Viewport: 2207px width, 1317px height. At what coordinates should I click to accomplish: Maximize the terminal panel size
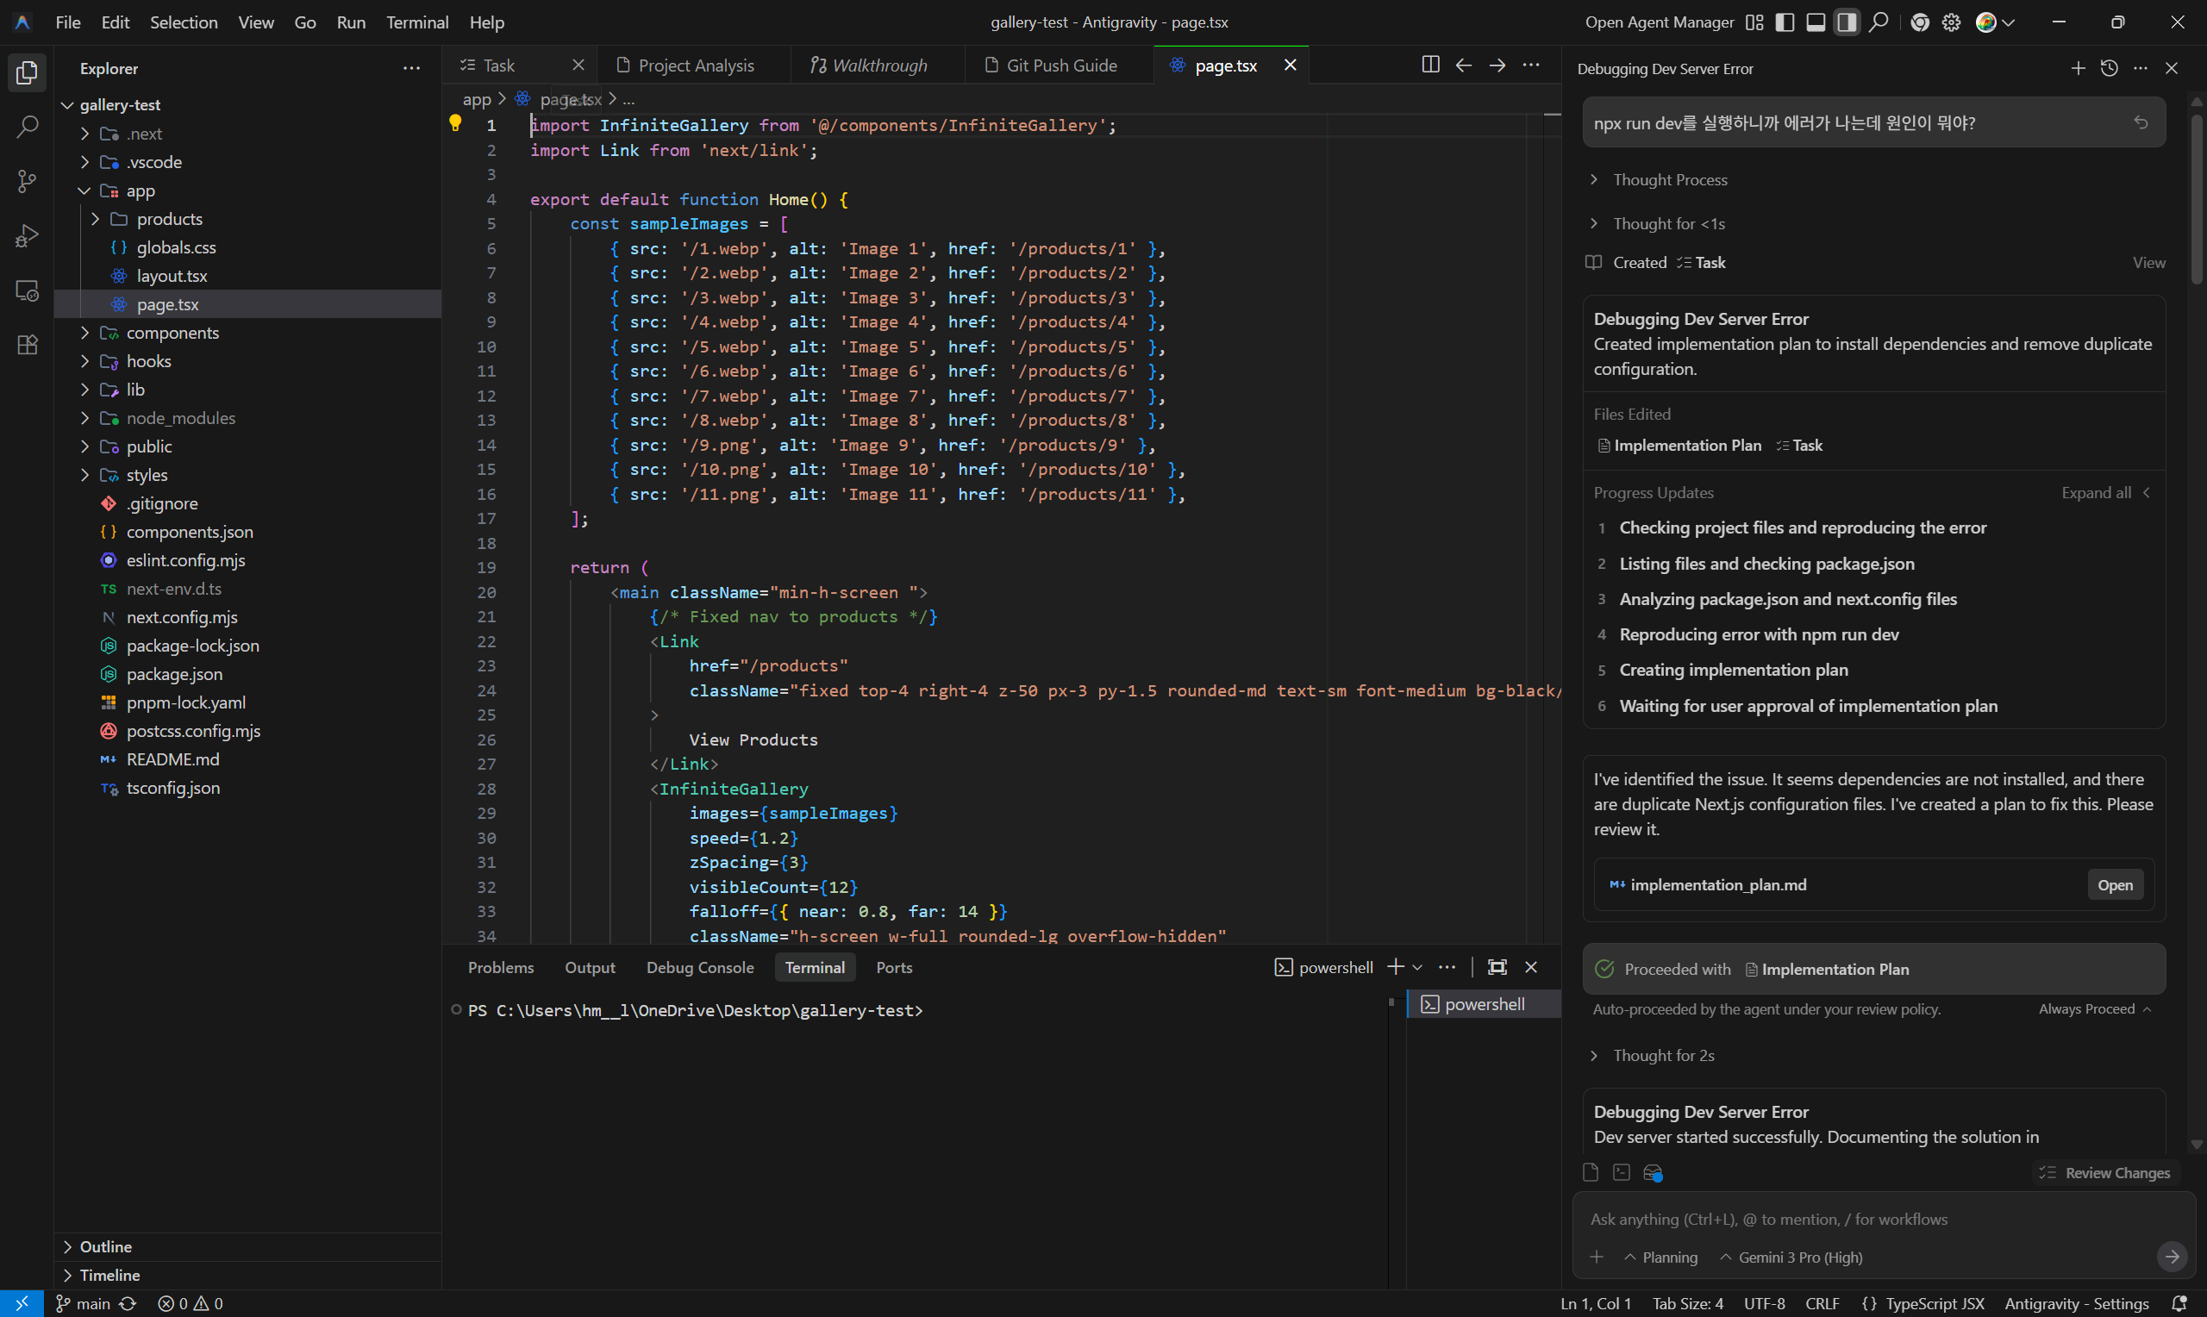coord(1496,967)
